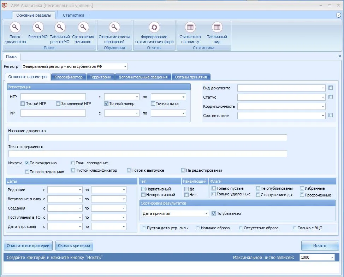Image resolution: width=344 pixels, height=277 pixels.
Task: Open the Территории tab
Action: [100, 77]
